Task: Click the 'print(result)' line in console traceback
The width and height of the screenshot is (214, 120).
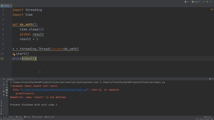Action: click(x=25, y=93)
